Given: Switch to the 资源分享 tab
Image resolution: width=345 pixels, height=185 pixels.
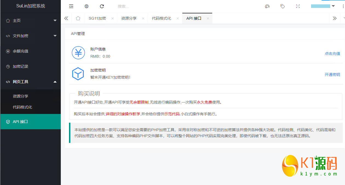Looking at the screenshot, I should (x=129, y=18).
